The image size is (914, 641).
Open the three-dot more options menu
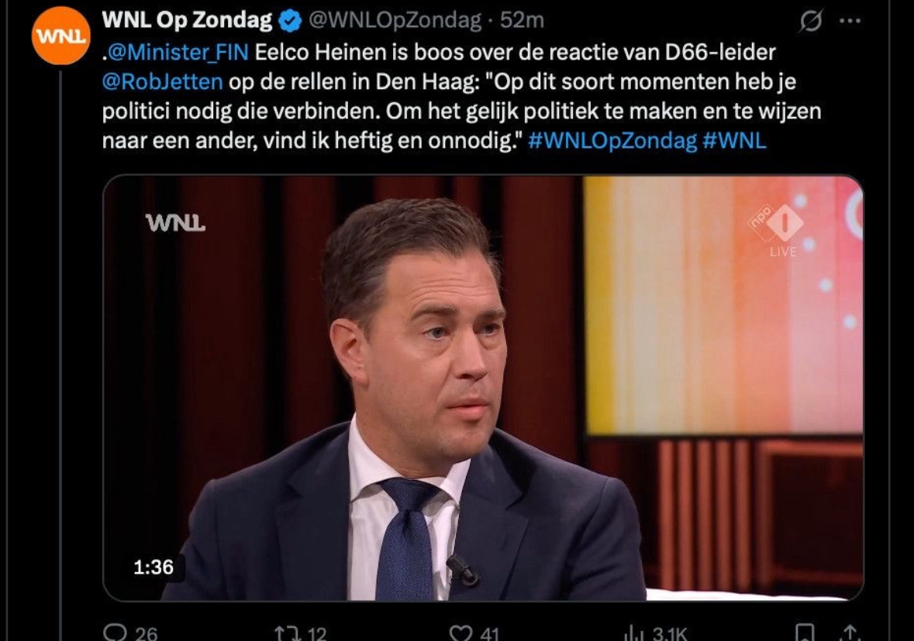850,21
